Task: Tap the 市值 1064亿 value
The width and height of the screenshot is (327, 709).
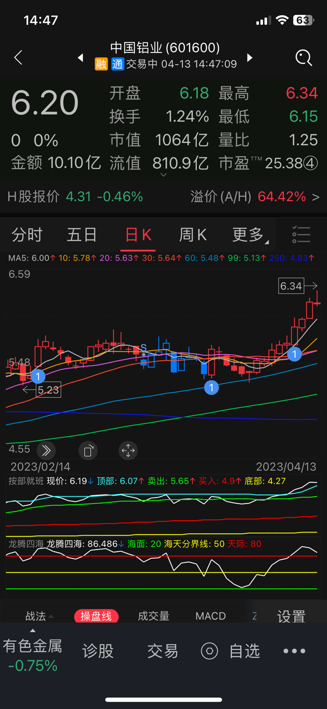Action: 159,140
